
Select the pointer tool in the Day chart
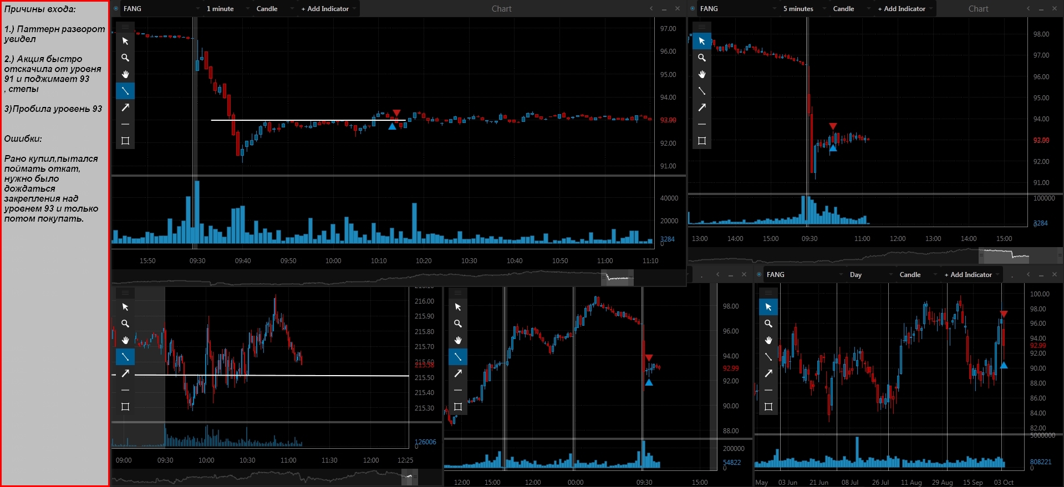pyautogui.click(x=768, y=307)
